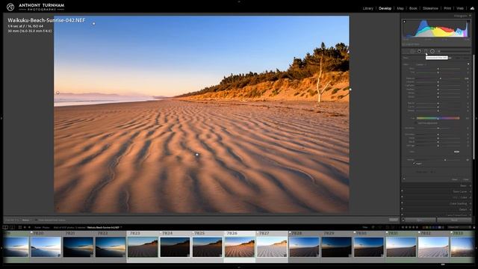Toggle the Detail panel switch

(403, 209)
